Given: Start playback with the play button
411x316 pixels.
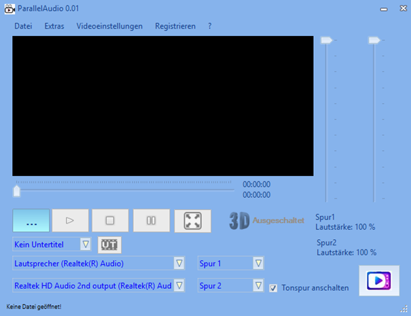Looking at the screenshot, I should [70, 221].
